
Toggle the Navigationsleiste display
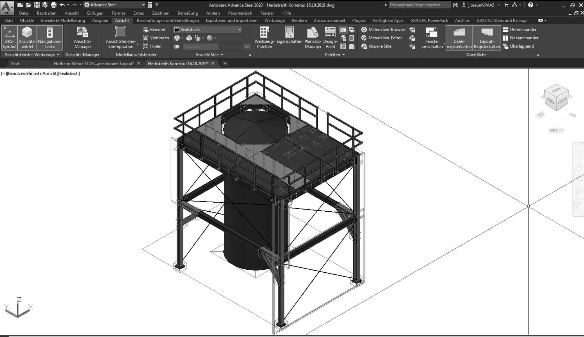click(x=50, y=38)
